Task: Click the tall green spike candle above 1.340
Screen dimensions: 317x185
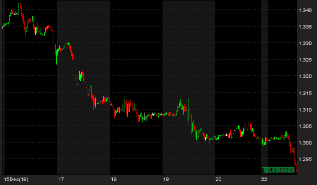Action: (x=19, y=8)
